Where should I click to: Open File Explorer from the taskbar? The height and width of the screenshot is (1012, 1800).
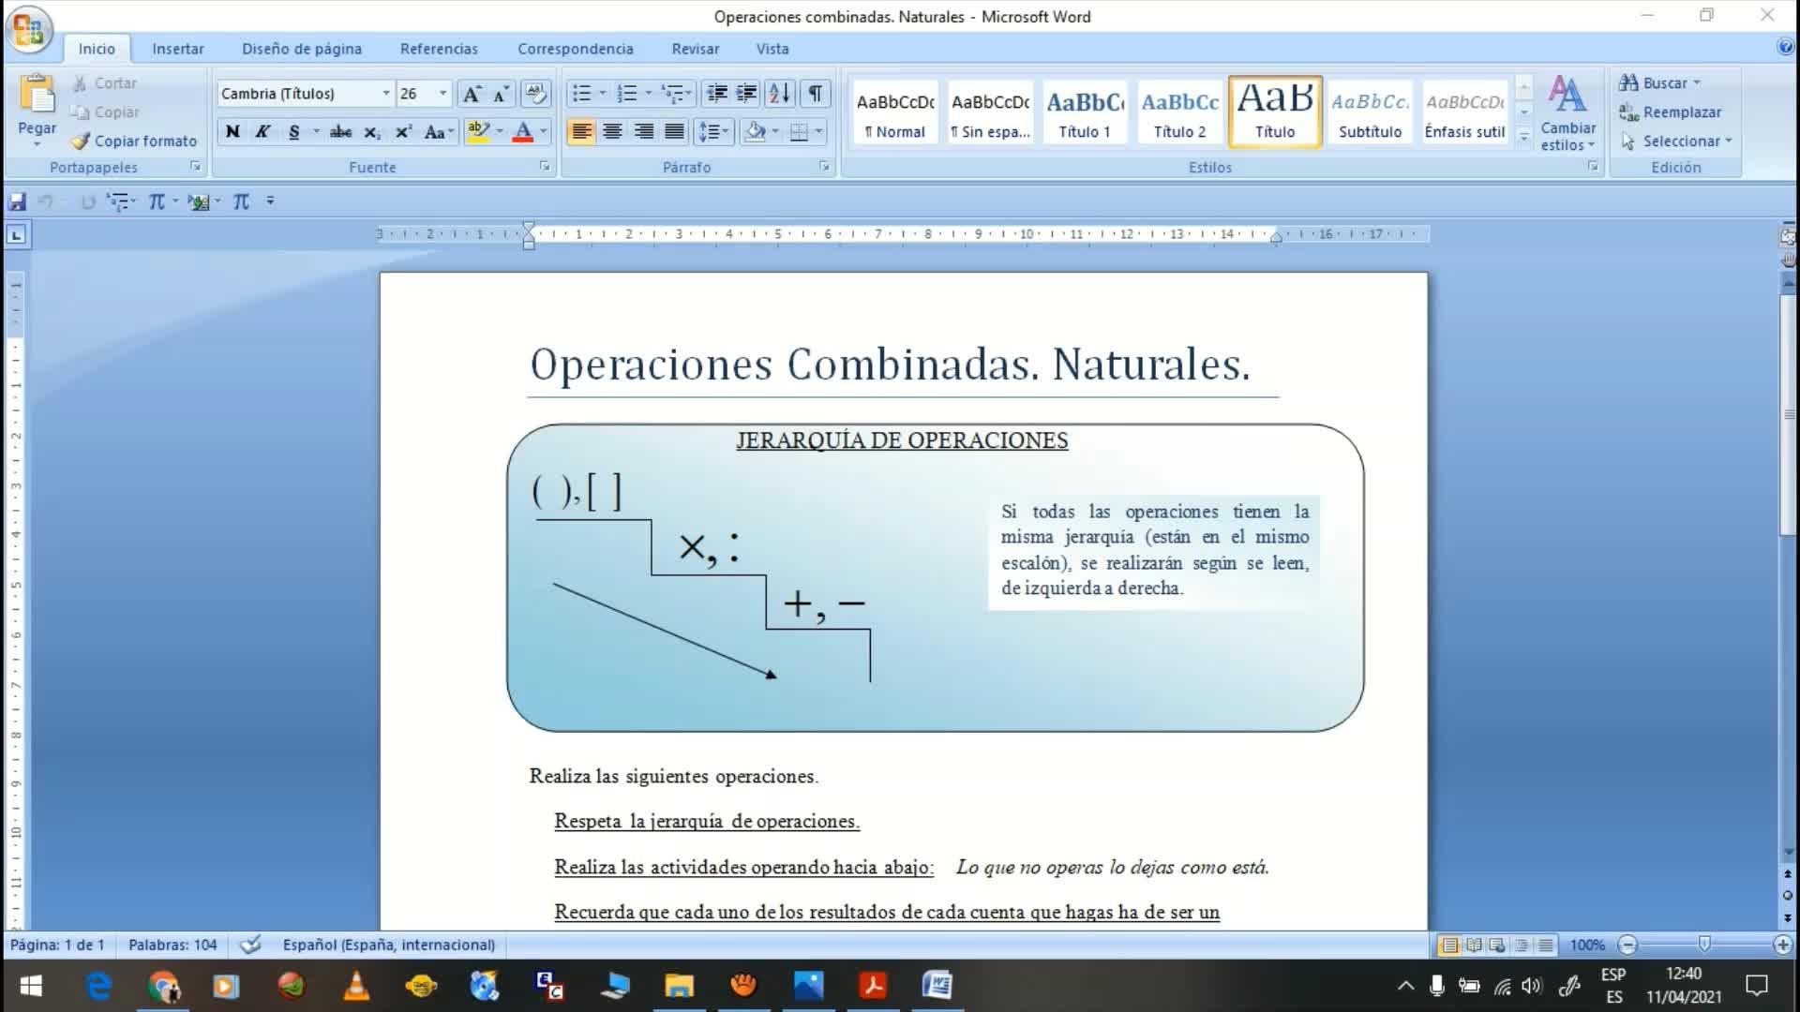coord(679,986)
